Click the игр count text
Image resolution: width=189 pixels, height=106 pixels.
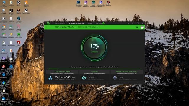(x=121, y=77)
